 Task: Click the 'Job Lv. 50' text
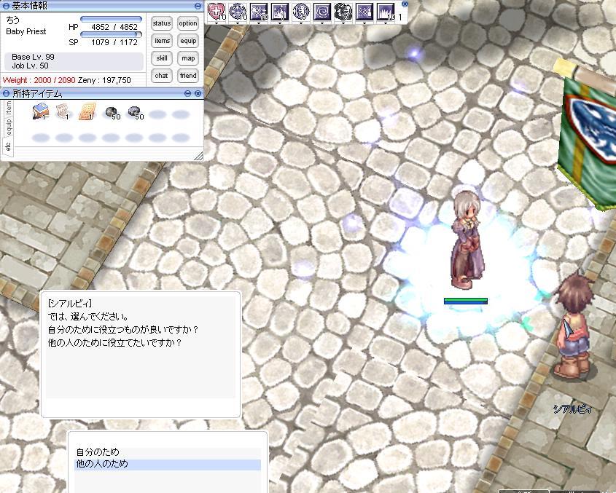(x=30, y=66)
